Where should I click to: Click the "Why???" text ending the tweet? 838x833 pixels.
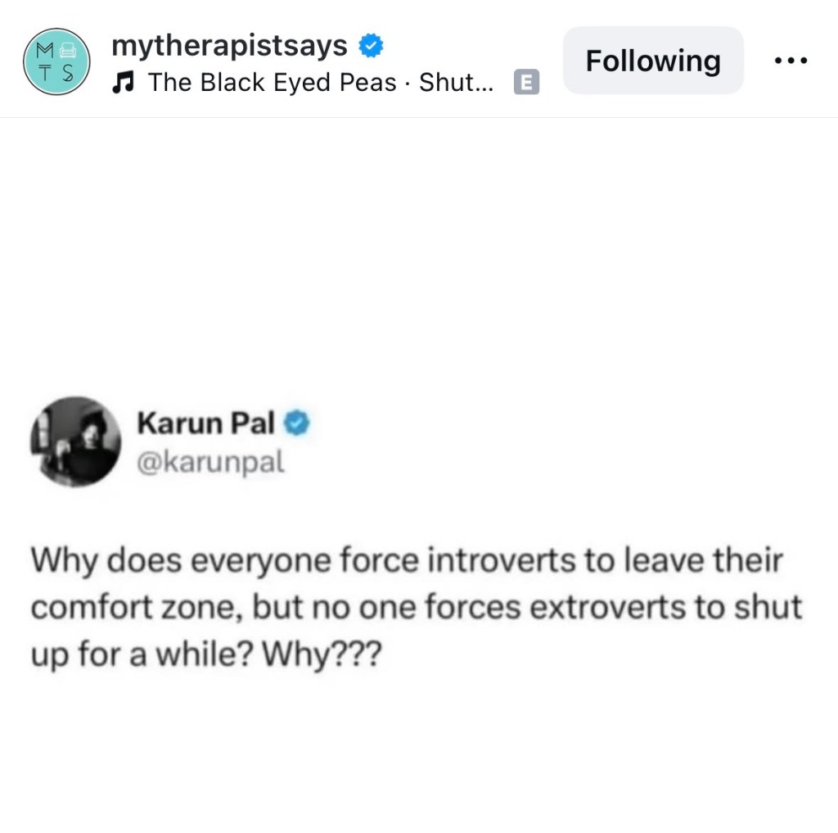coord(322,654)
